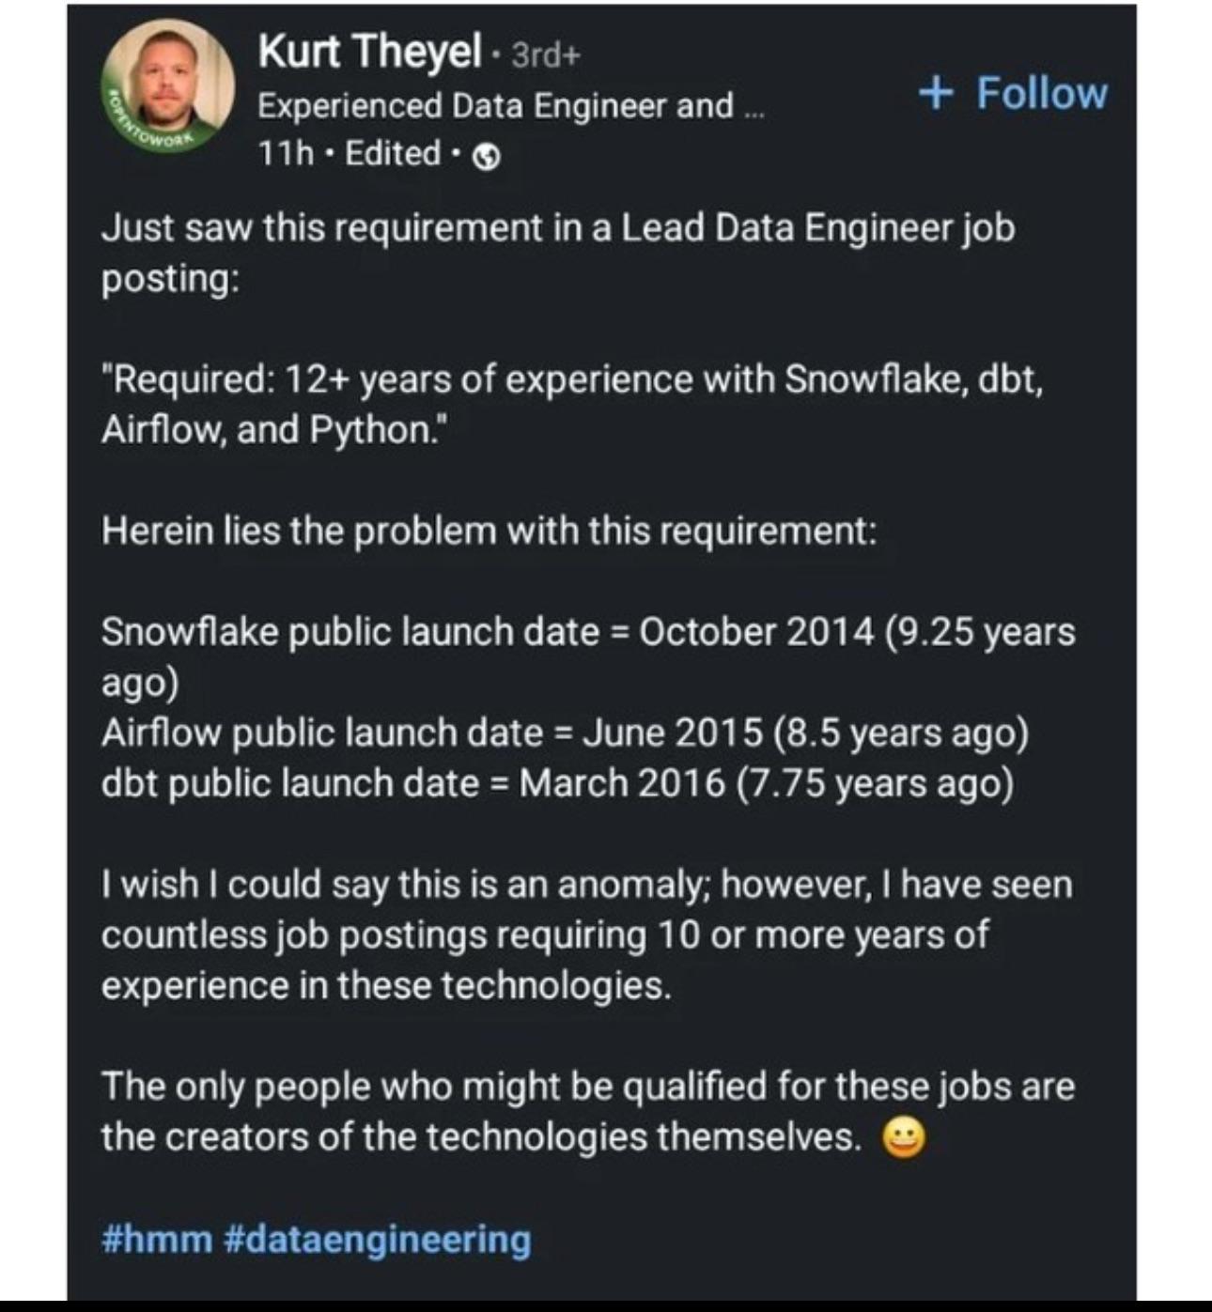1212x1312 pixels.
Task: Click the "3rd+" connection degree label
Action: point(546,55)
